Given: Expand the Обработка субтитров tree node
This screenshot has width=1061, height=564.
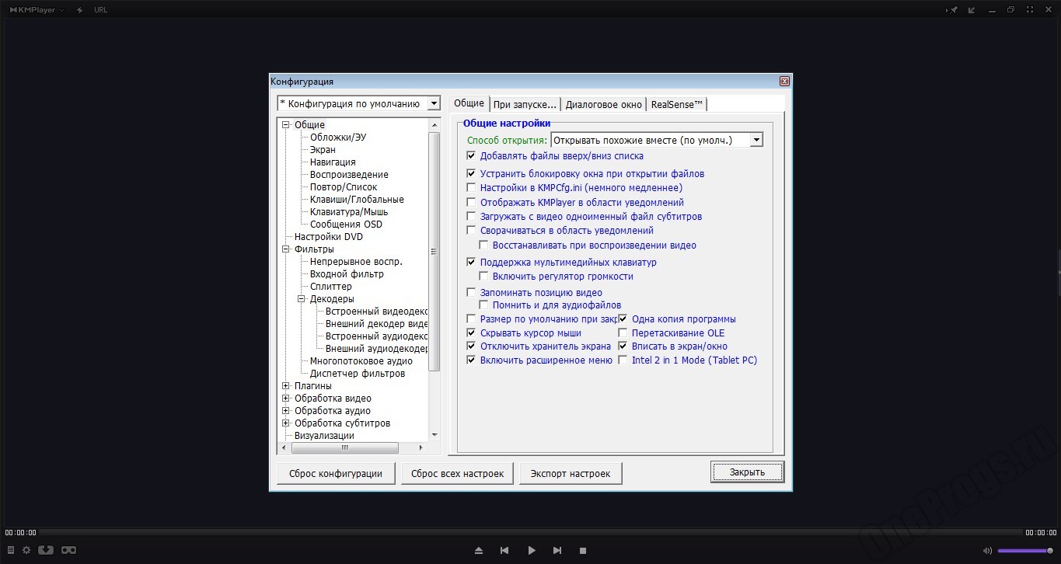Looking at the screenshot, I should pyautogui.click(x=286, y=423).
